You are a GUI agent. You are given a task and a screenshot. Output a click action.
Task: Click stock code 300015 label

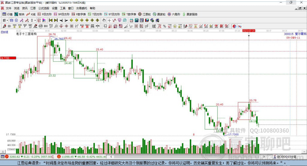point(289,34)
